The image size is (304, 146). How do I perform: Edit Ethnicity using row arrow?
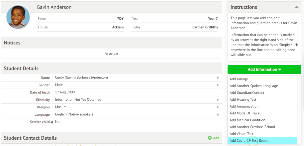click(217, 100)
